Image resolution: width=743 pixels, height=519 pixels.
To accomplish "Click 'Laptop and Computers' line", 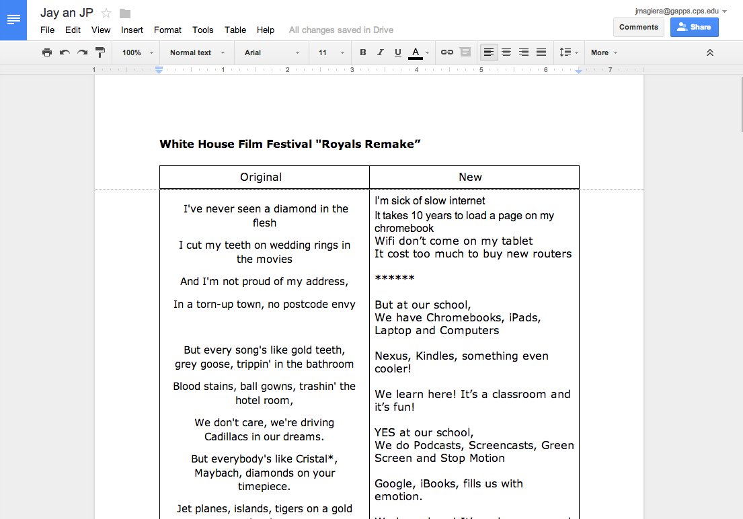I will pos(436,330).
